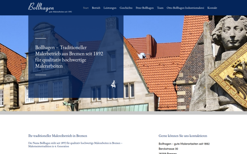
Task: Click heading 'Gerne können Sie uns kontaktieren'
Action: [x=183, y=136]
